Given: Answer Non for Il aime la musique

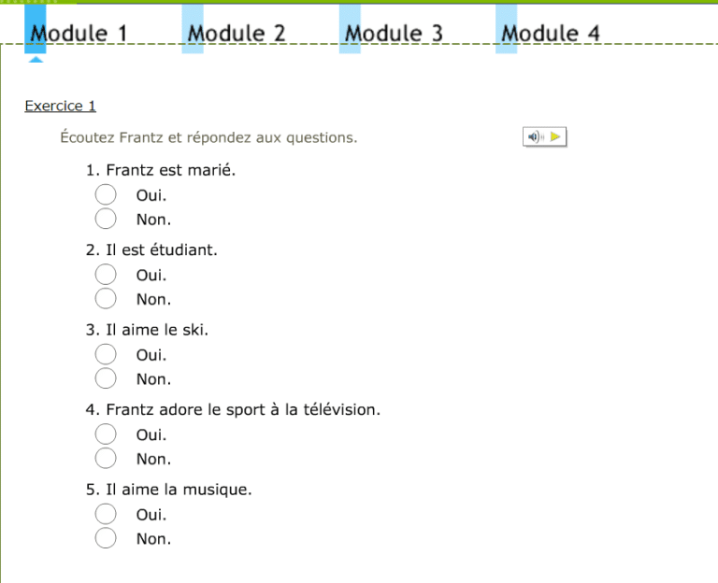Looking at the screenshot, I should click(106, 537).
